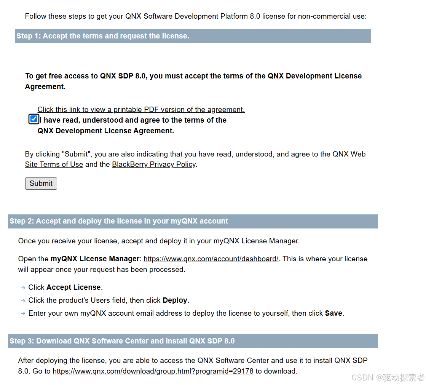Click the Step 3 Download QNX Software Center header
426x385 pixels.
coord(193,341)
